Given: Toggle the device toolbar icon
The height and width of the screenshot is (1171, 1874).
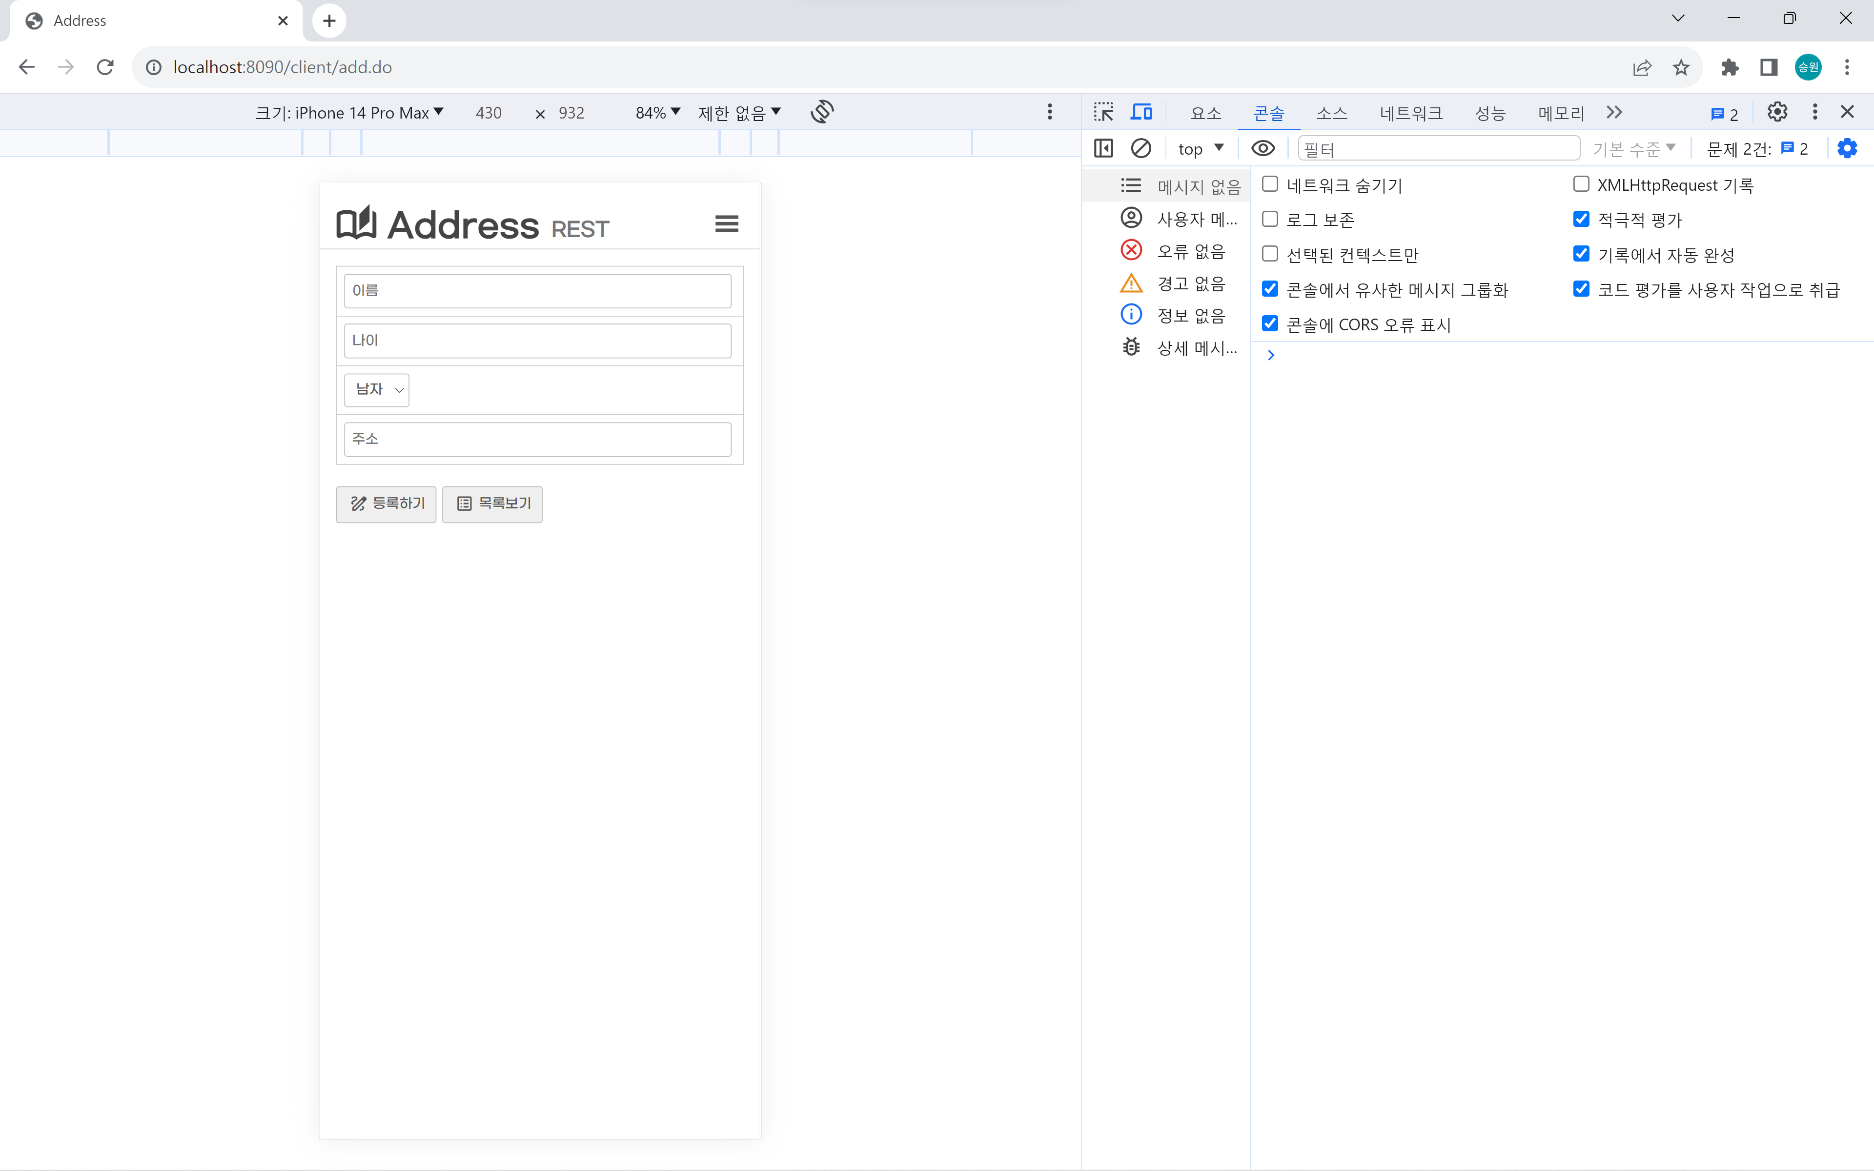Looking at the screenshot, I should click(x=1141, y=112).
